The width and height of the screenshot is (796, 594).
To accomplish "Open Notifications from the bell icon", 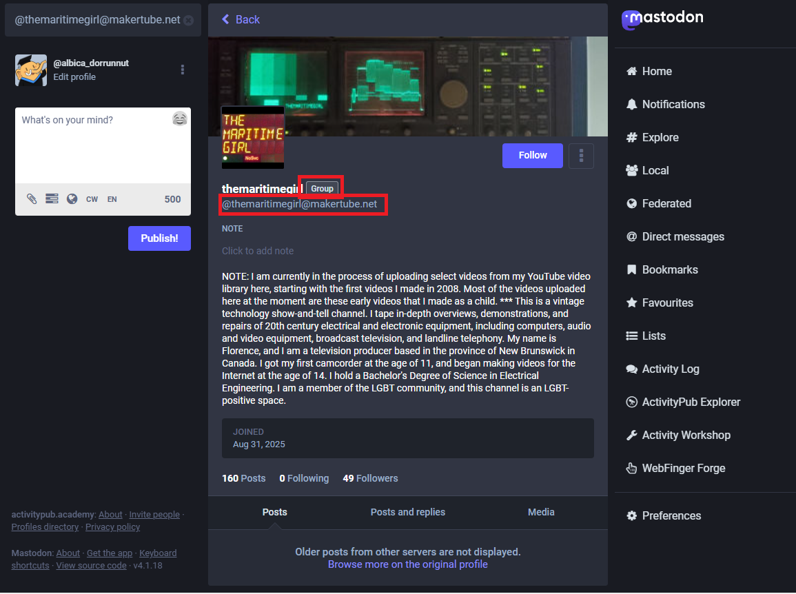I will coord(665,104).
